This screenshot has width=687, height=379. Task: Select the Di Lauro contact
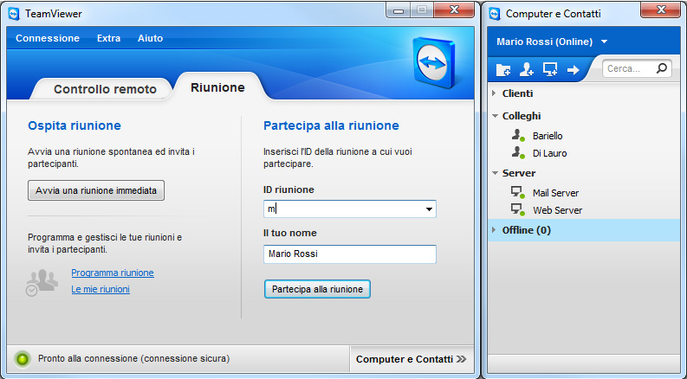[x=549, y=153]
